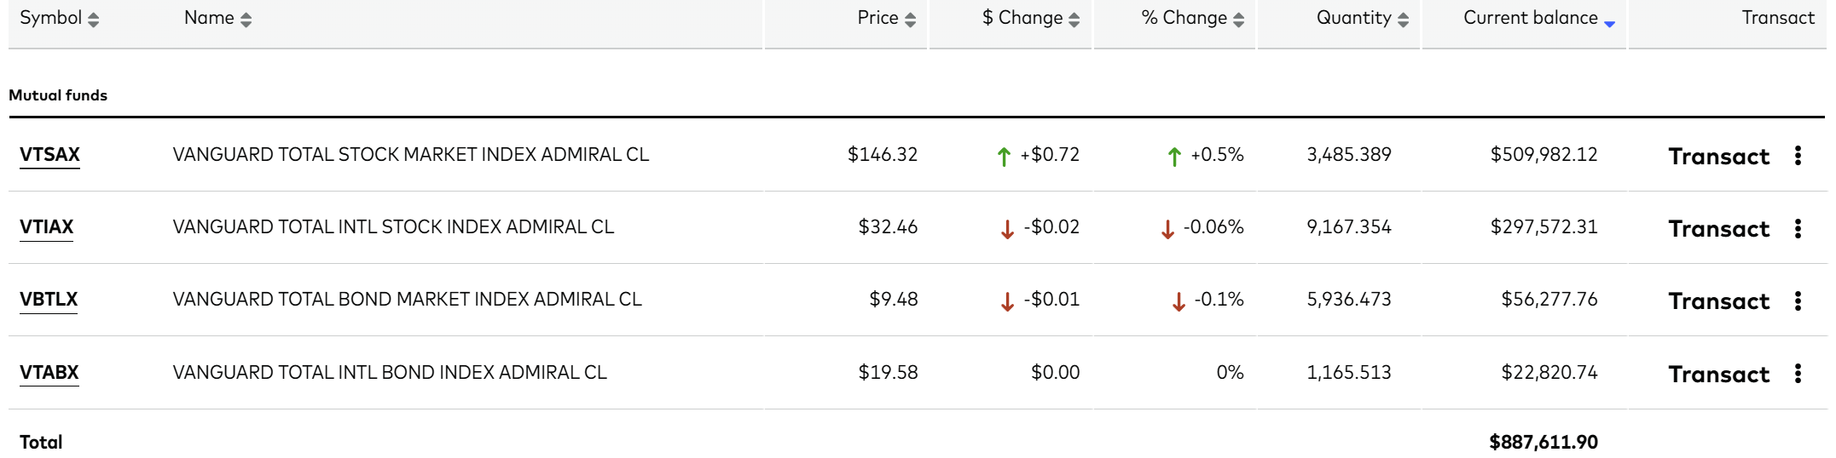The width and height of the screenshot is (1836, 458).
Task: Sort by $ Change column arrows
Action: (1074, 20)
